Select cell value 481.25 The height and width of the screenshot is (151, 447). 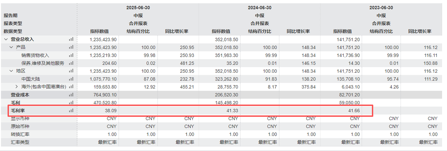[187, 63]
